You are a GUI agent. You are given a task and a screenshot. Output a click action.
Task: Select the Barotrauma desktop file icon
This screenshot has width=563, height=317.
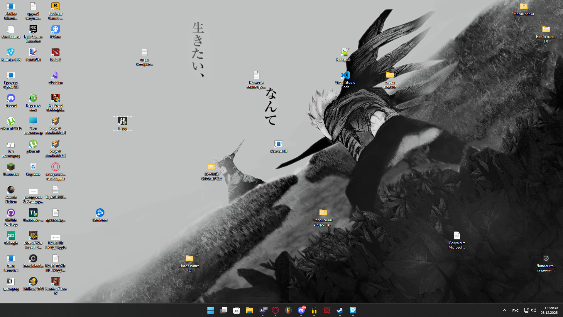pyautogui.click(x=11, y=32)
